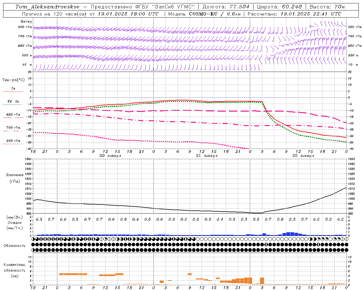Click the (мм/3ч.) precipitation unit label
363x290 pixels.
15,217
